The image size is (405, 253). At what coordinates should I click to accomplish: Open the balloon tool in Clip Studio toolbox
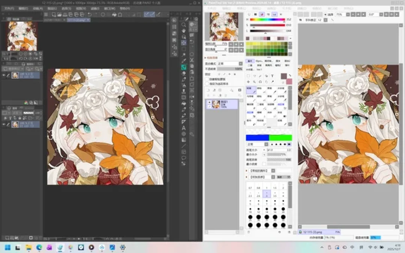tap(184, 158)
